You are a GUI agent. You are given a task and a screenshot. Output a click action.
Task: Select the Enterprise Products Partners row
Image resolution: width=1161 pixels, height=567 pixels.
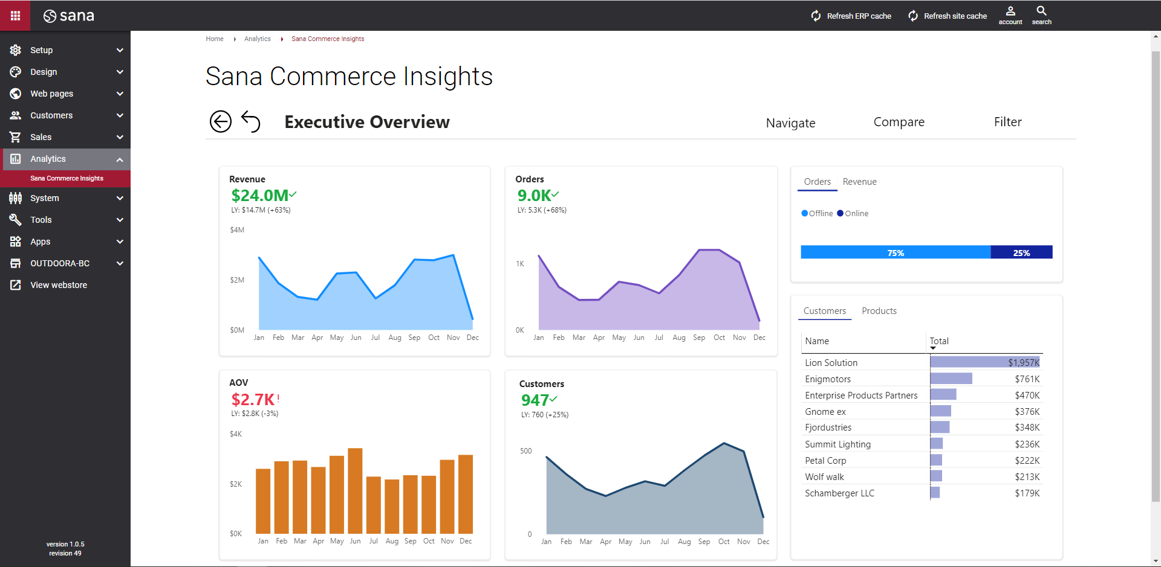pos(922,396)
